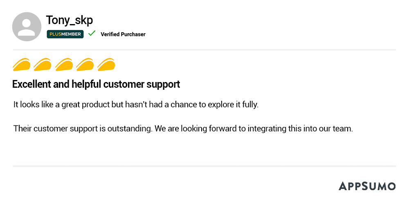Select the first taco rating icon
This screenshot has height=202, width=409.
click(22, 64)
